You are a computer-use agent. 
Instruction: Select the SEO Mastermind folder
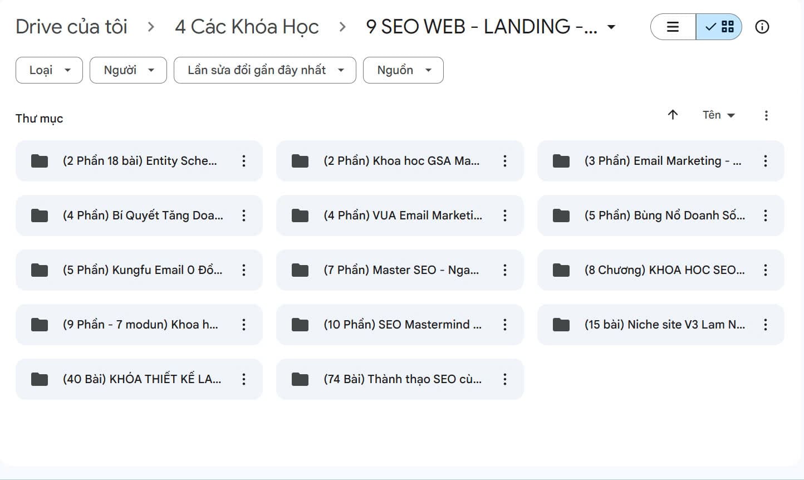pos(400,325)
